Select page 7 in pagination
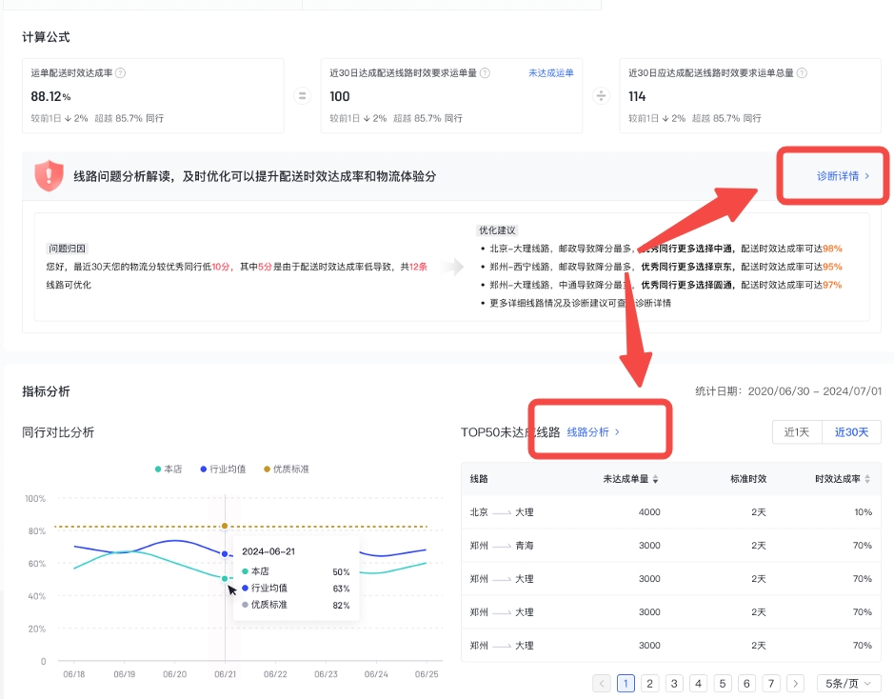 click(771, 683)
